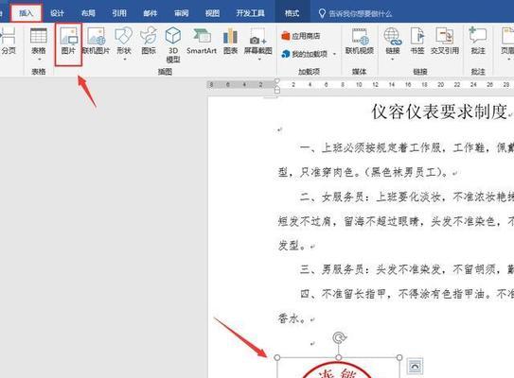Click the title 仪容仪表要求制度

[440, 112]
